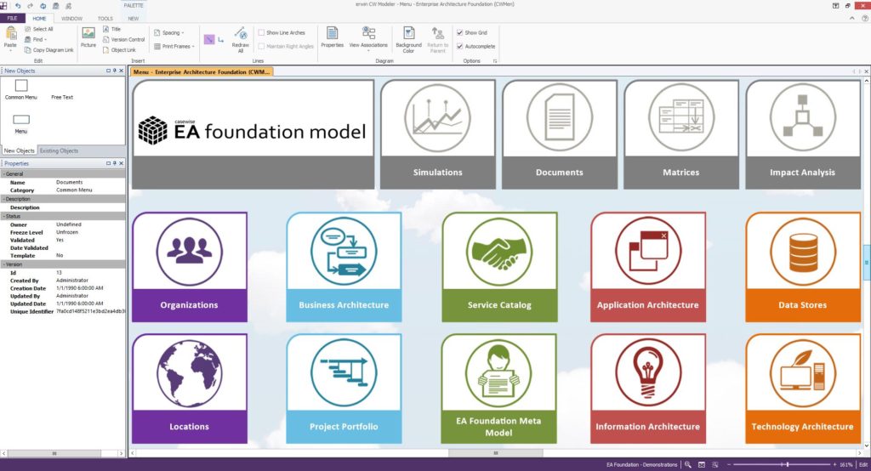Image resolution: width=871 pixels, height=471 pixels.
Task: Open the Paste dropdown
Action: [x=10, y=48]
